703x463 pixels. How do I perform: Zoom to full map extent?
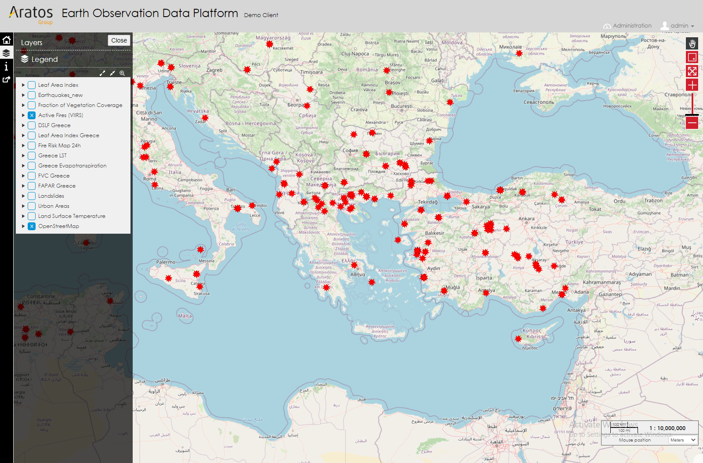(x=692, y=71)
